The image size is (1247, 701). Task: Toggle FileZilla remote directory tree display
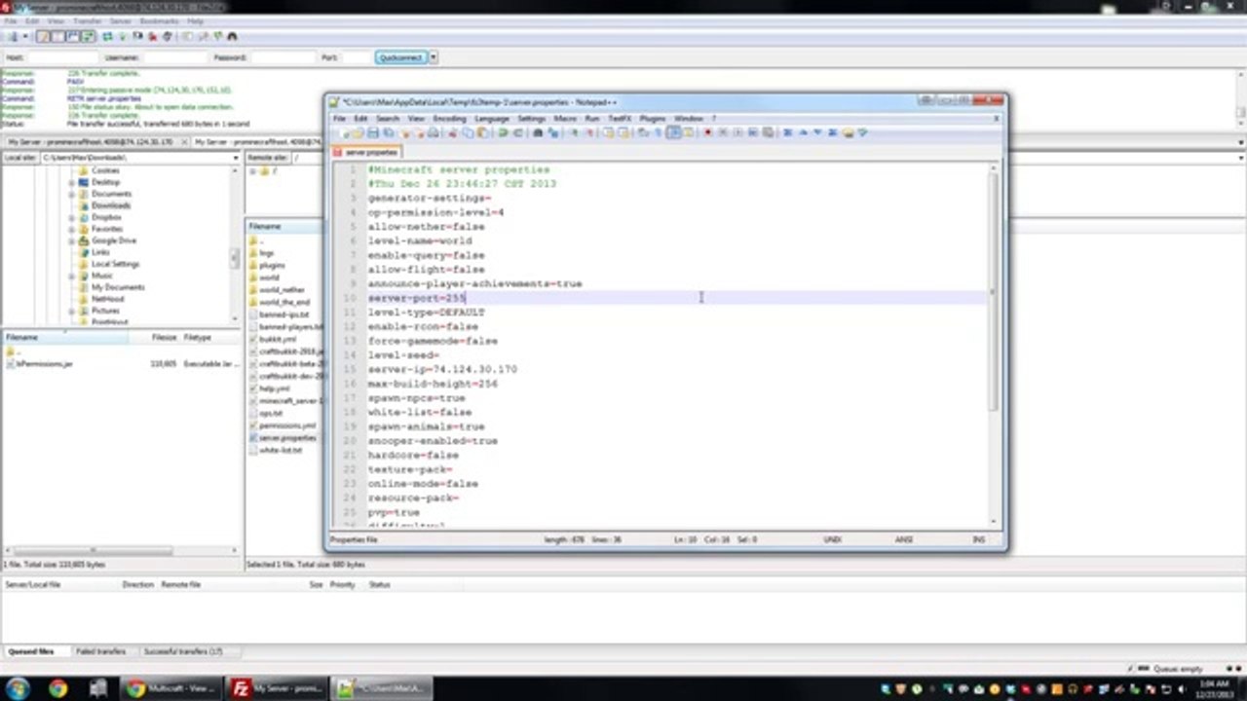[x=73, y=36]
